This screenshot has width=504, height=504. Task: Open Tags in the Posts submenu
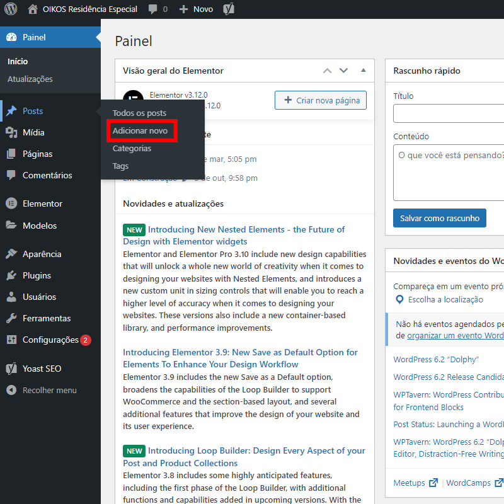[x=121, y=166]
